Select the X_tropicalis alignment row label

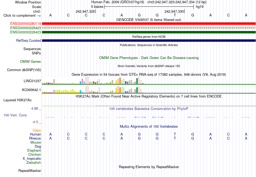(x=32, y=159)
